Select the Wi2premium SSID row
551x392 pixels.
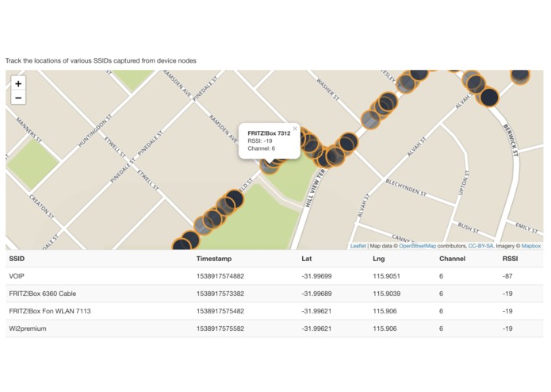274,329
